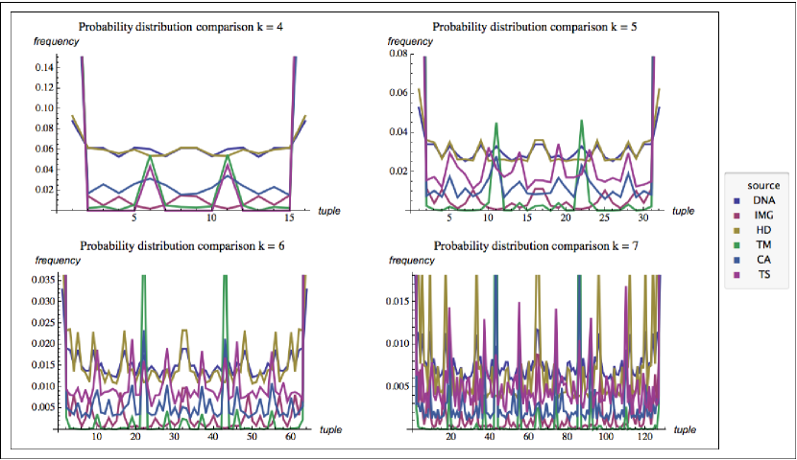Click the x-axis tick 120 in k = 7 chart
Screen dimensions: 797x460
pos(644,437)
